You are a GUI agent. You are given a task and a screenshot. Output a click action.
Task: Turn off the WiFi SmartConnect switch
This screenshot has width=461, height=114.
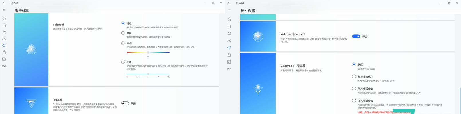[x=356, y=36]
